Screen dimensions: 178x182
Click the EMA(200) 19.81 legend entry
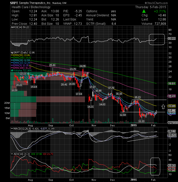click(x=21, y=58)
